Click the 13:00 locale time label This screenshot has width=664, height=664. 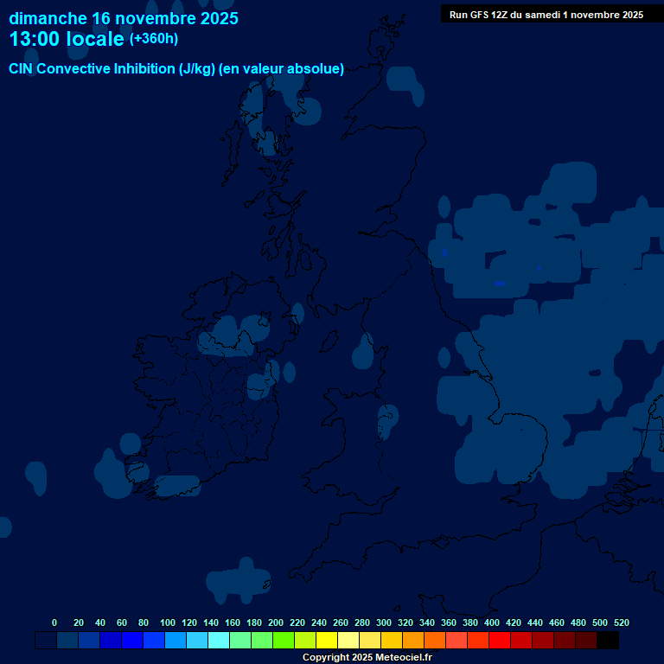67,39
